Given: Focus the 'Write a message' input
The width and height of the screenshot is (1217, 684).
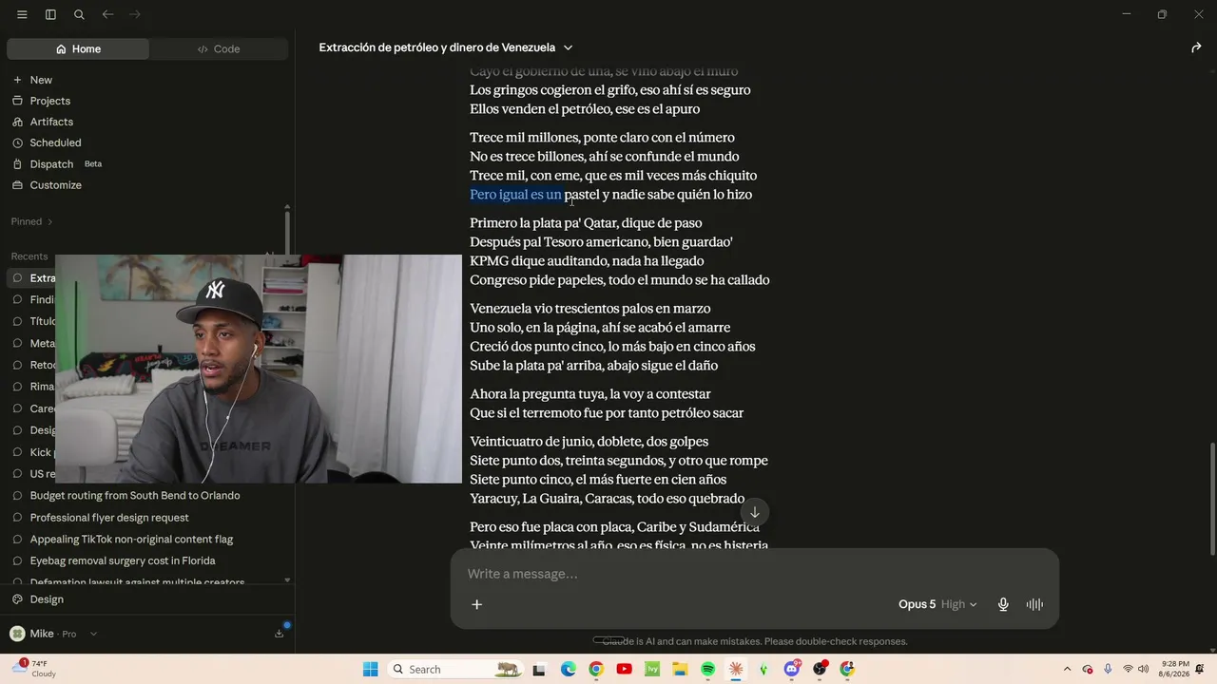Looking at the screenshot, I should click(754, 574).
